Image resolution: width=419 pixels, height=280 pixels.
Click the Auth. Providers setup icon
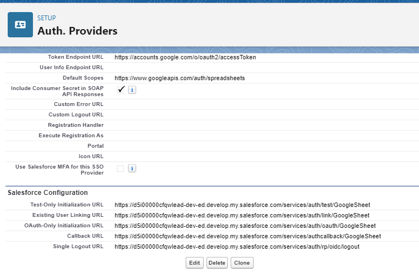pyautogui.click(x=20, y=25)
